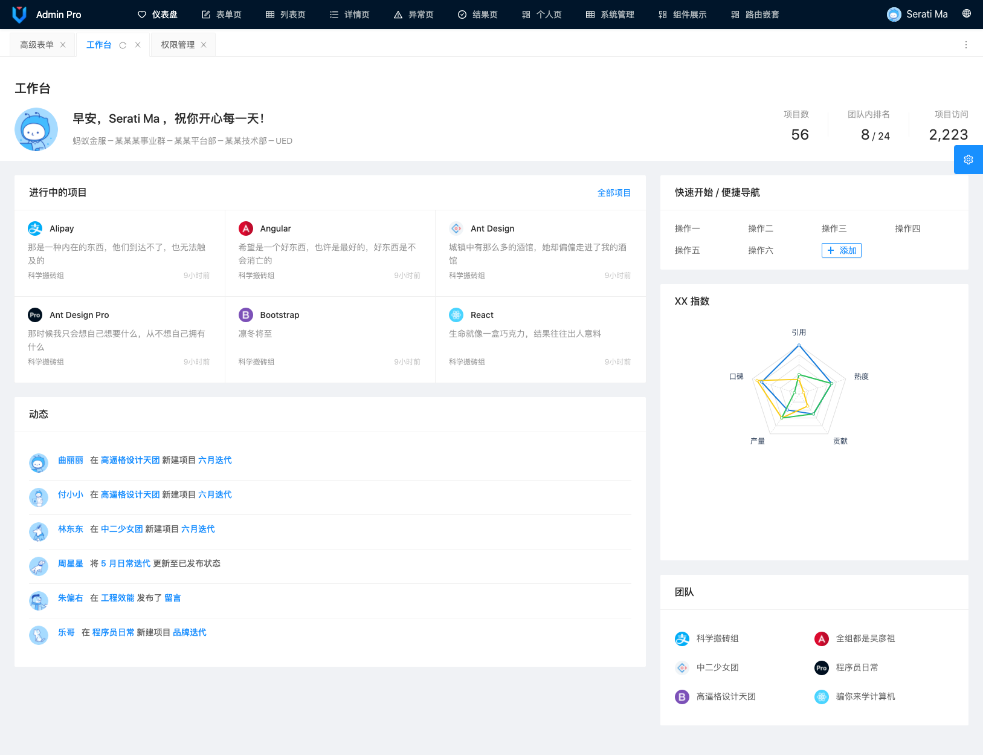Open the tab bar three-dot menu

pos(965,45)
